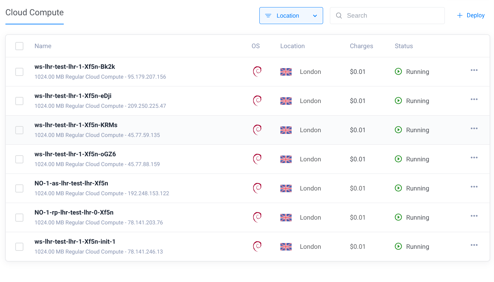This screenshot has height=282, width=494.
Task: Click the plus icon next to Deploy
Action: click(460, 16)
